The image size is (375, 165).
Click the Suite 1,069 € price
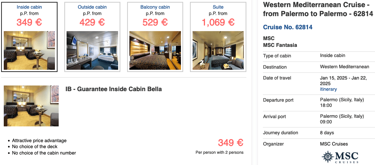pyautogui.click(x=218, y=22)
